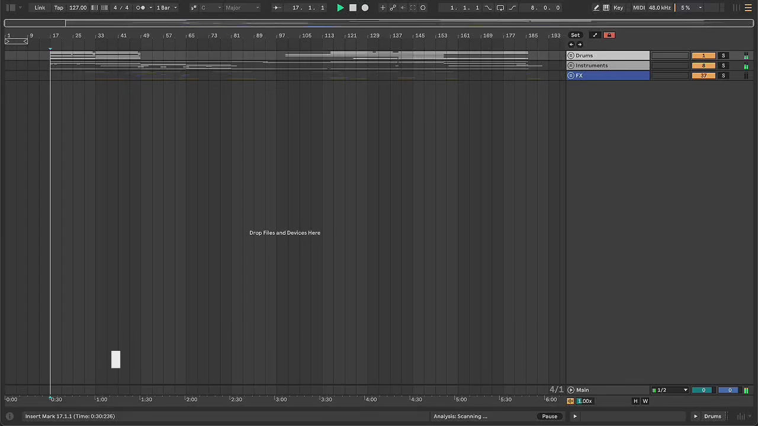This screenshot has height=426, width=758.
Task: Enable Draw Mode pencil icon
Action: pos(596,8)
